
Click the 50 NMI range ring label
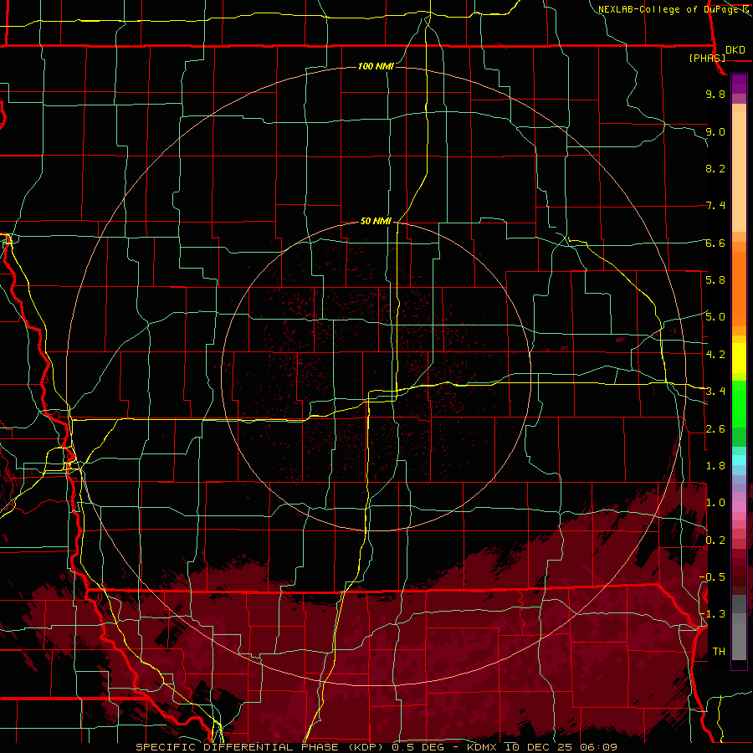click(376, 221)
